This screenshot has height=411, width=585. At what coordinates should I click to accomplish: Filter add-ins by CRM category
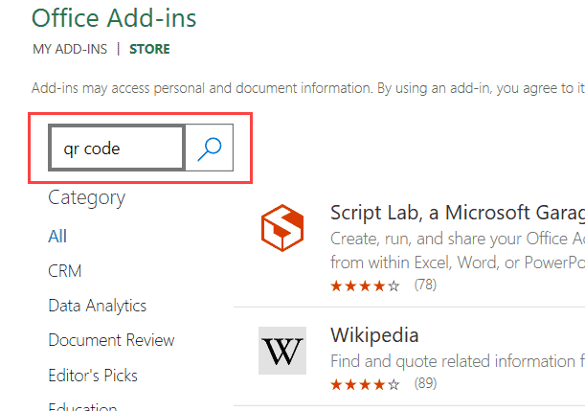click(65, 271)
